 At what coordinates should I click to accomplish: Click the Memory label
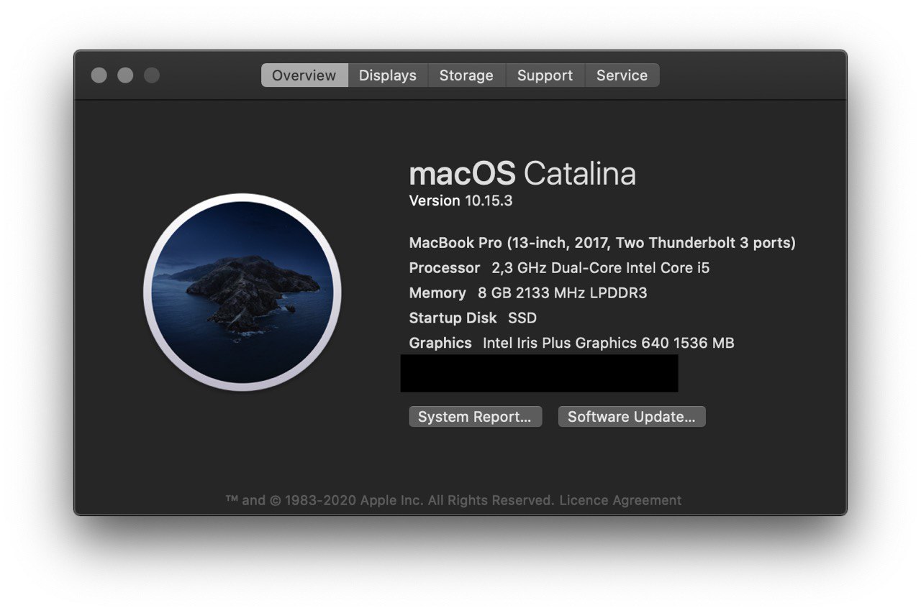click(x=437, y=293)
